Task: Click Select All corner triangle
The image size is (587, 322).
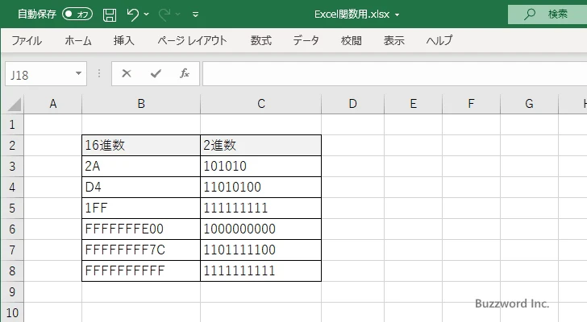Action: point(12,104)
